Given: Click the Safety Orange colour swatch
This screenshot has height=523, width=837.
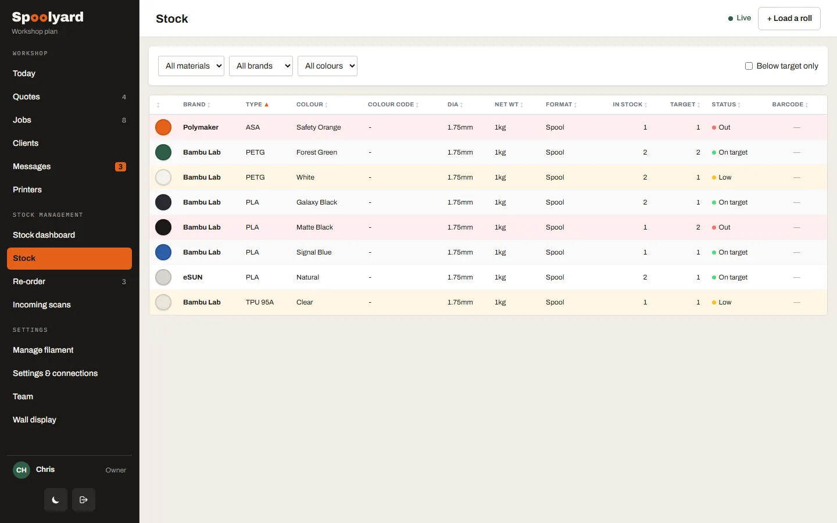Looking at the screenshot, I should tap(163, 127).
